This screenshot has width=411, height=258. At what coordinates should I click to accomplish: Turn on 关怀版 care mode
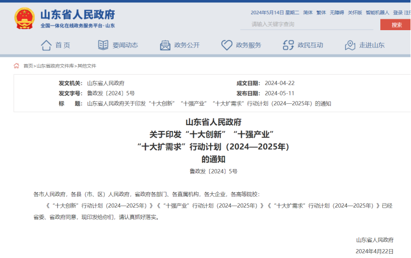click(355, 12)
